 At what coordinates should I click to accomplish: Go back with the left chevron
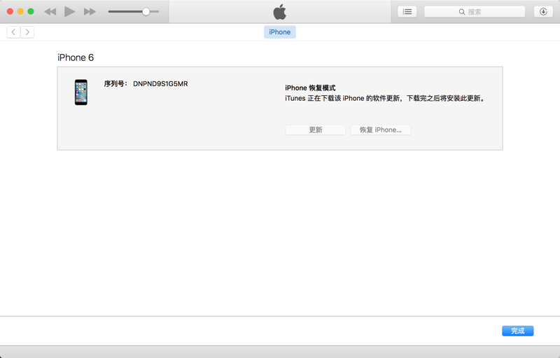click(13, 32)
